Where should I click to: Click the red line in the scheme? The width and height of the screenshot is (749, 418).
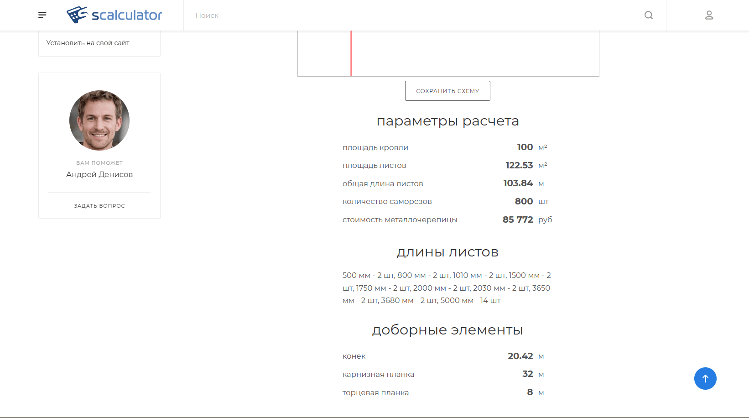click(351, 52)
